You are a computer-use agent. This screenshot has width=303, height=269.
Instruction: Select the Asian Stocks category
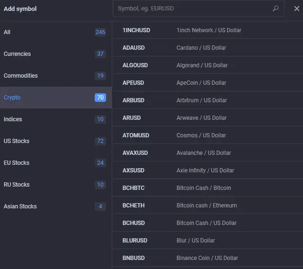click(x=56, y=206)
